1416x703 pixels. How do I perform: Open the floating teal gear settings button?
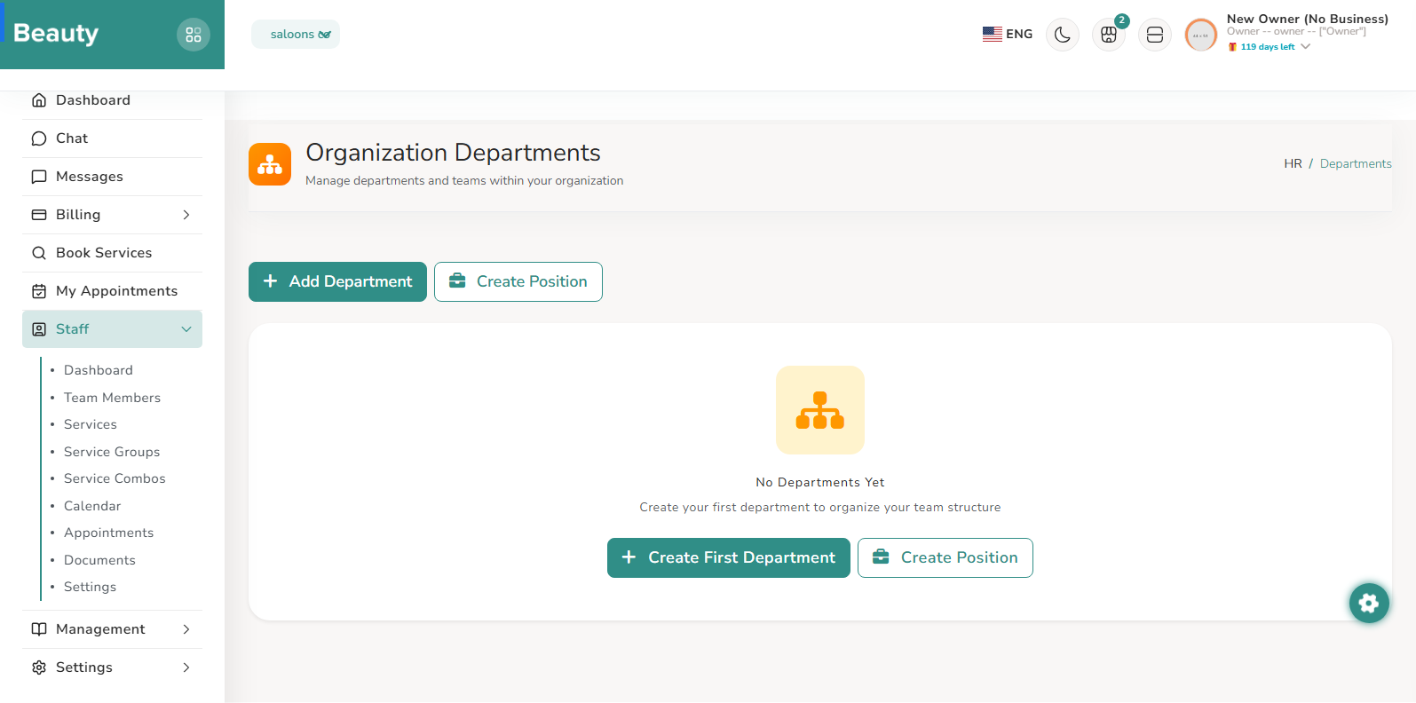1369,603
